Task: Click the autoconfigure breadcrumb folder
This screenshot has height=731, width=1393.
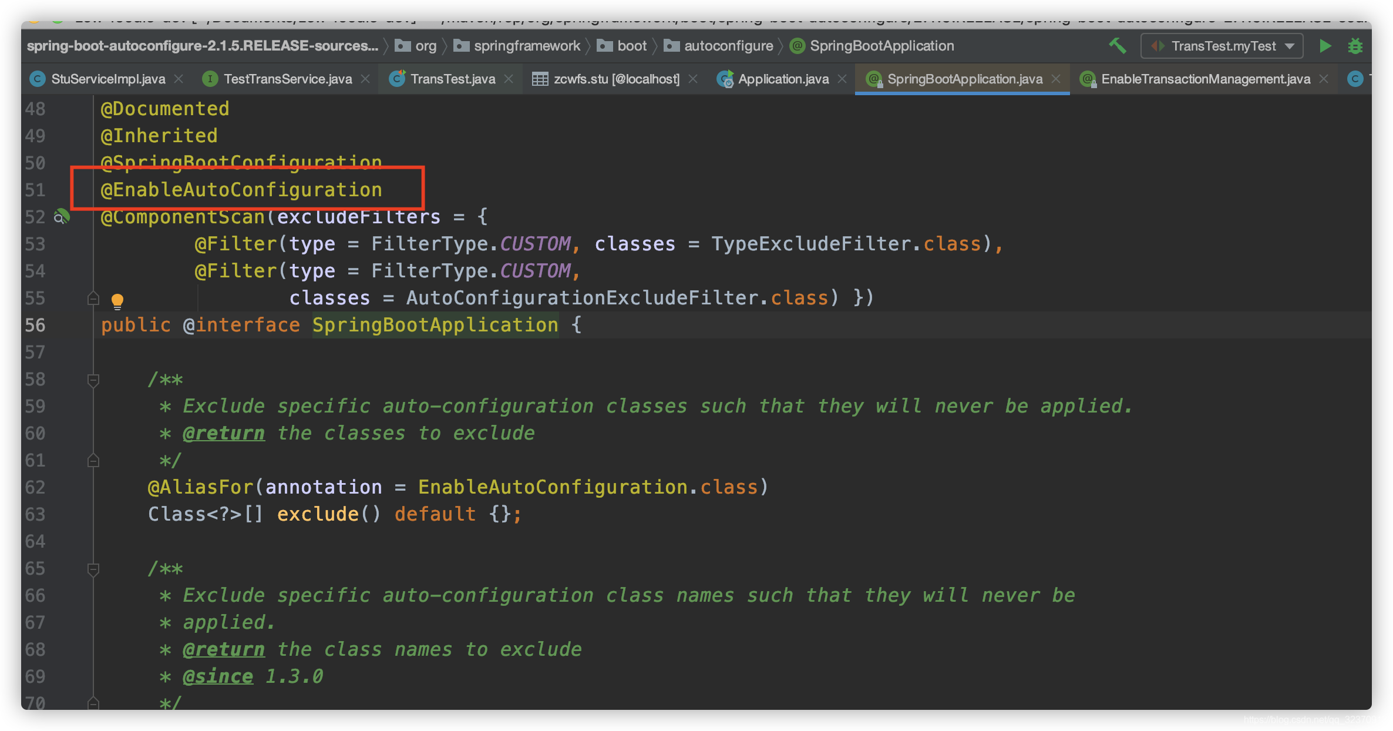Action: pyautogui.click(x=728, y=46)
